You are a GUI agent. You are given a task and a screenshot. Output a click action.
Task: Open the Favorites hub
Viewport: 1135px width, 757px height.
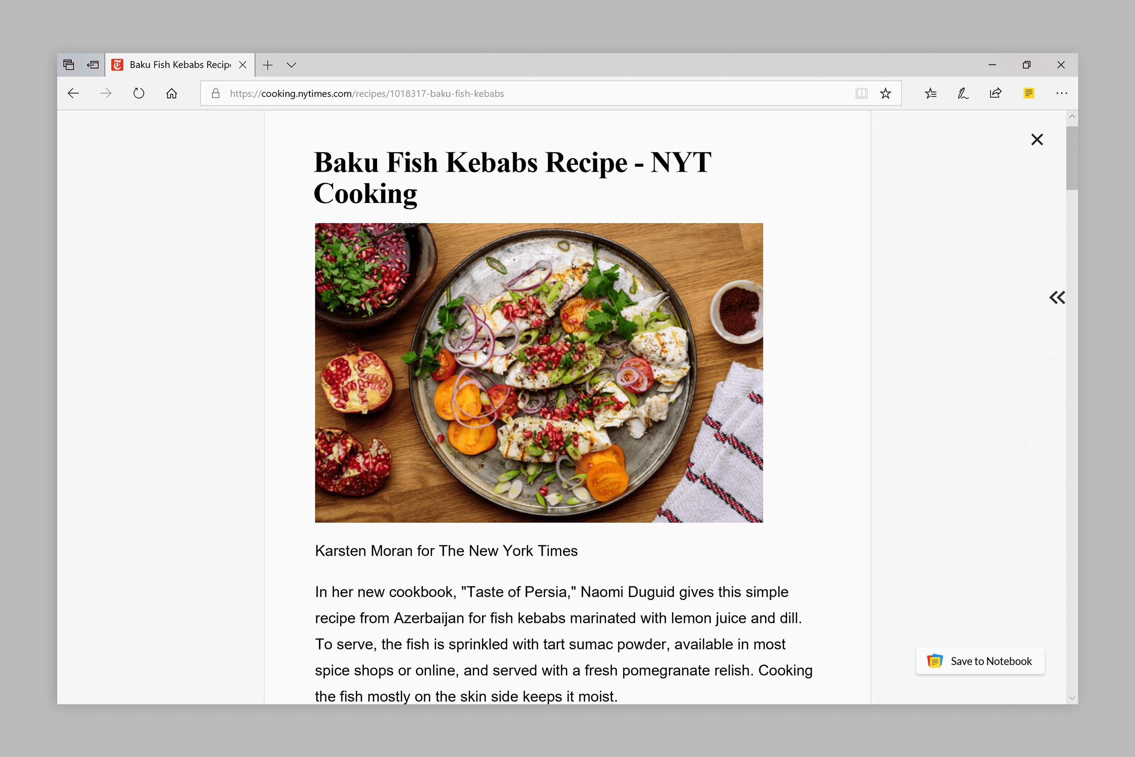[931, 93]
